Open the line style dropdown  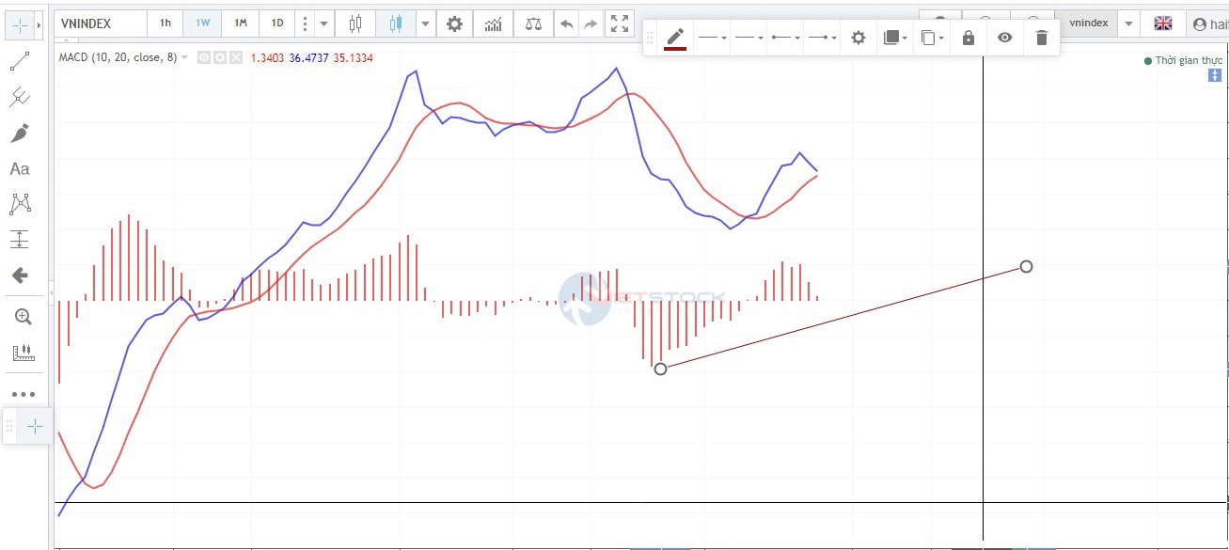712,38
